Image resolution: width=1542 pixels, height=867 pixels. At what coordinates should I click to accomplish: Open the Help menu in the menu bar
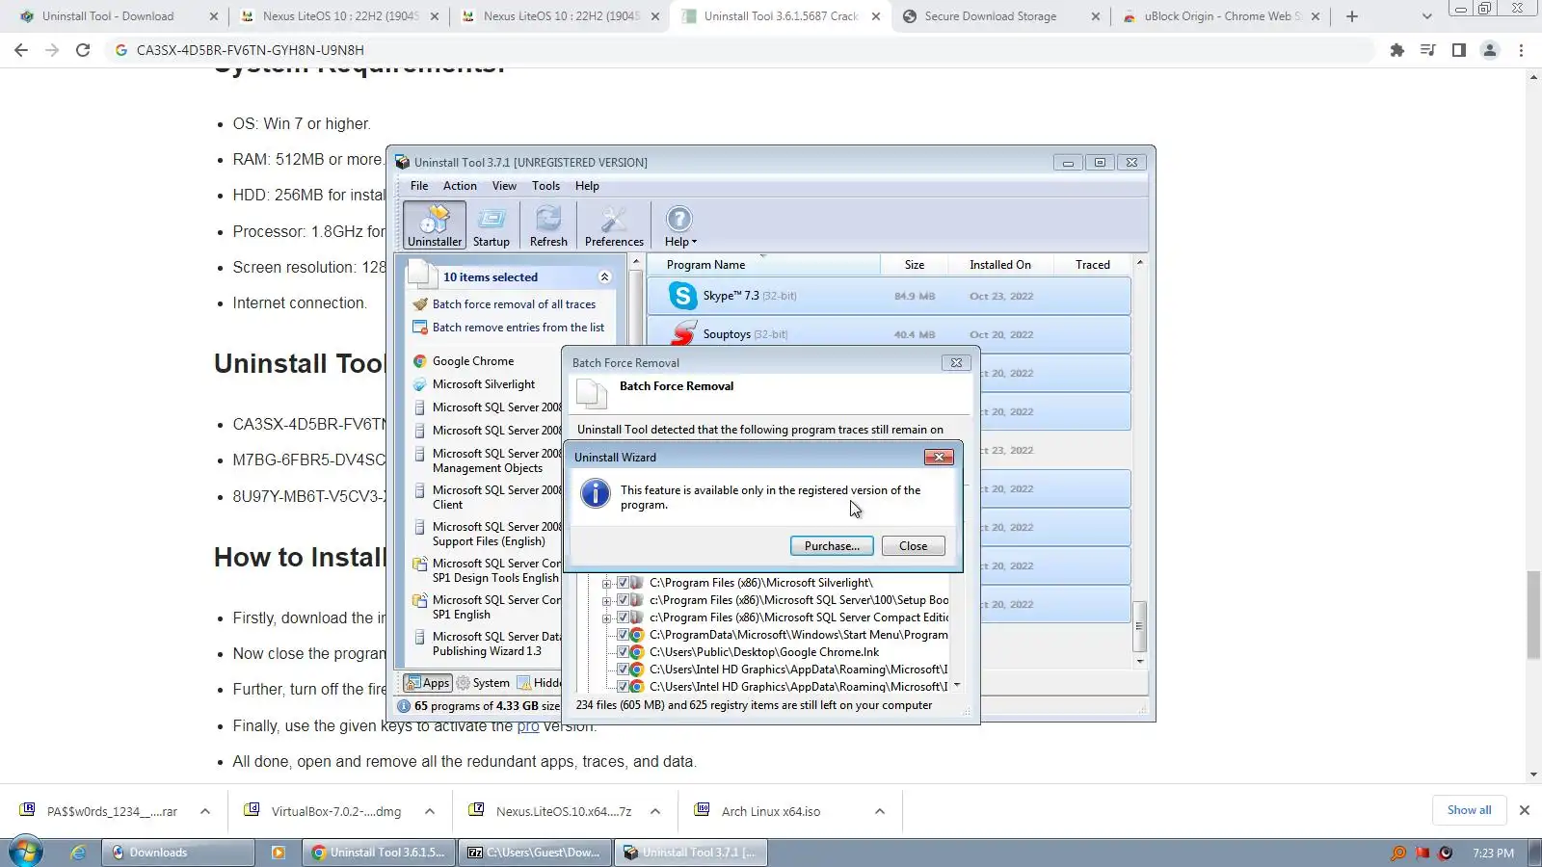pyautogui.click(x=587, y=186)
